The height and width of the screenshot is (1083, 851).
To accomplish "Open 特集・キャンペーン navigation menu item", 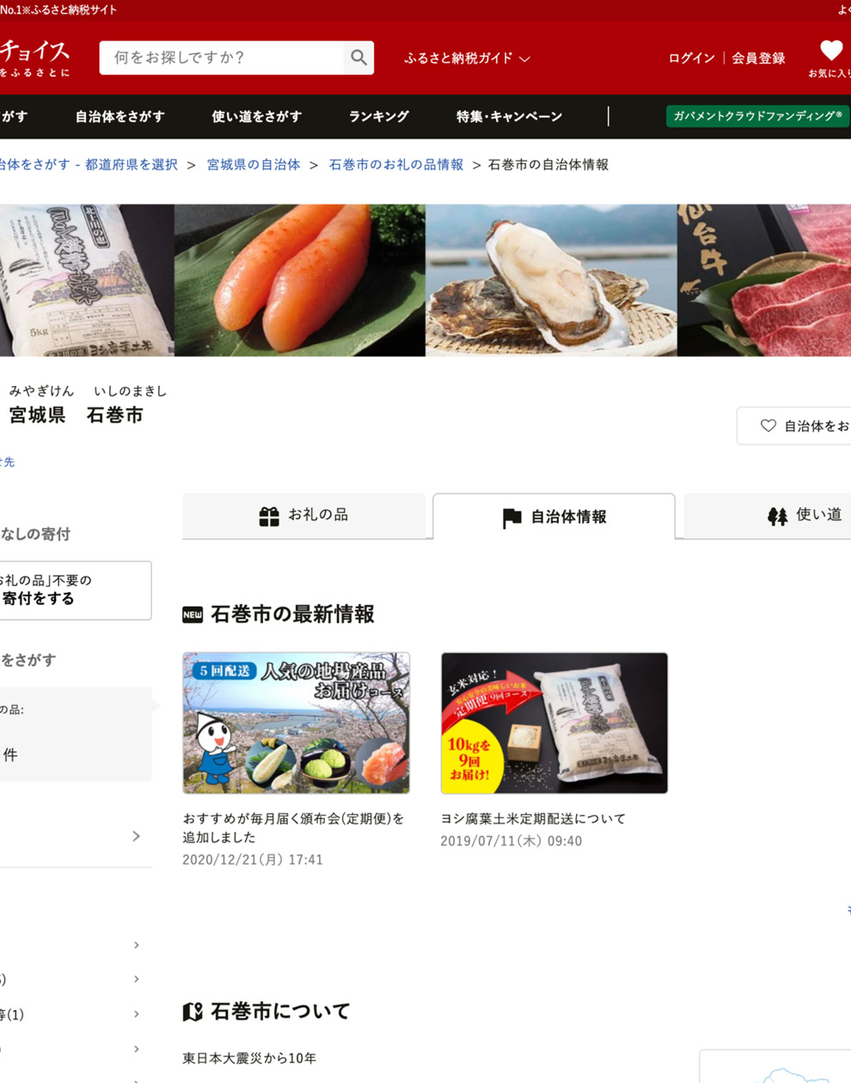I will 509,116.
